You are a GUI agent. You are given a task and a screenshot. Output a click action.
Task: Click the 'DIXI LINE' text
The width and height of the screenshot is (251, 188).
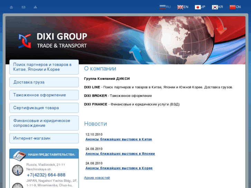coord(92,87)
